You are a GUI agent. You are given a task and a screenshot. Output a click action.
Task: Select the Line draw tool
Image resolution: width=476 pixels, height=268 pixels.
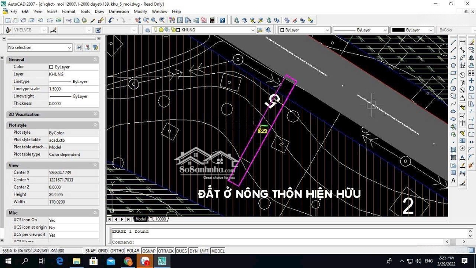pos(454,42)
